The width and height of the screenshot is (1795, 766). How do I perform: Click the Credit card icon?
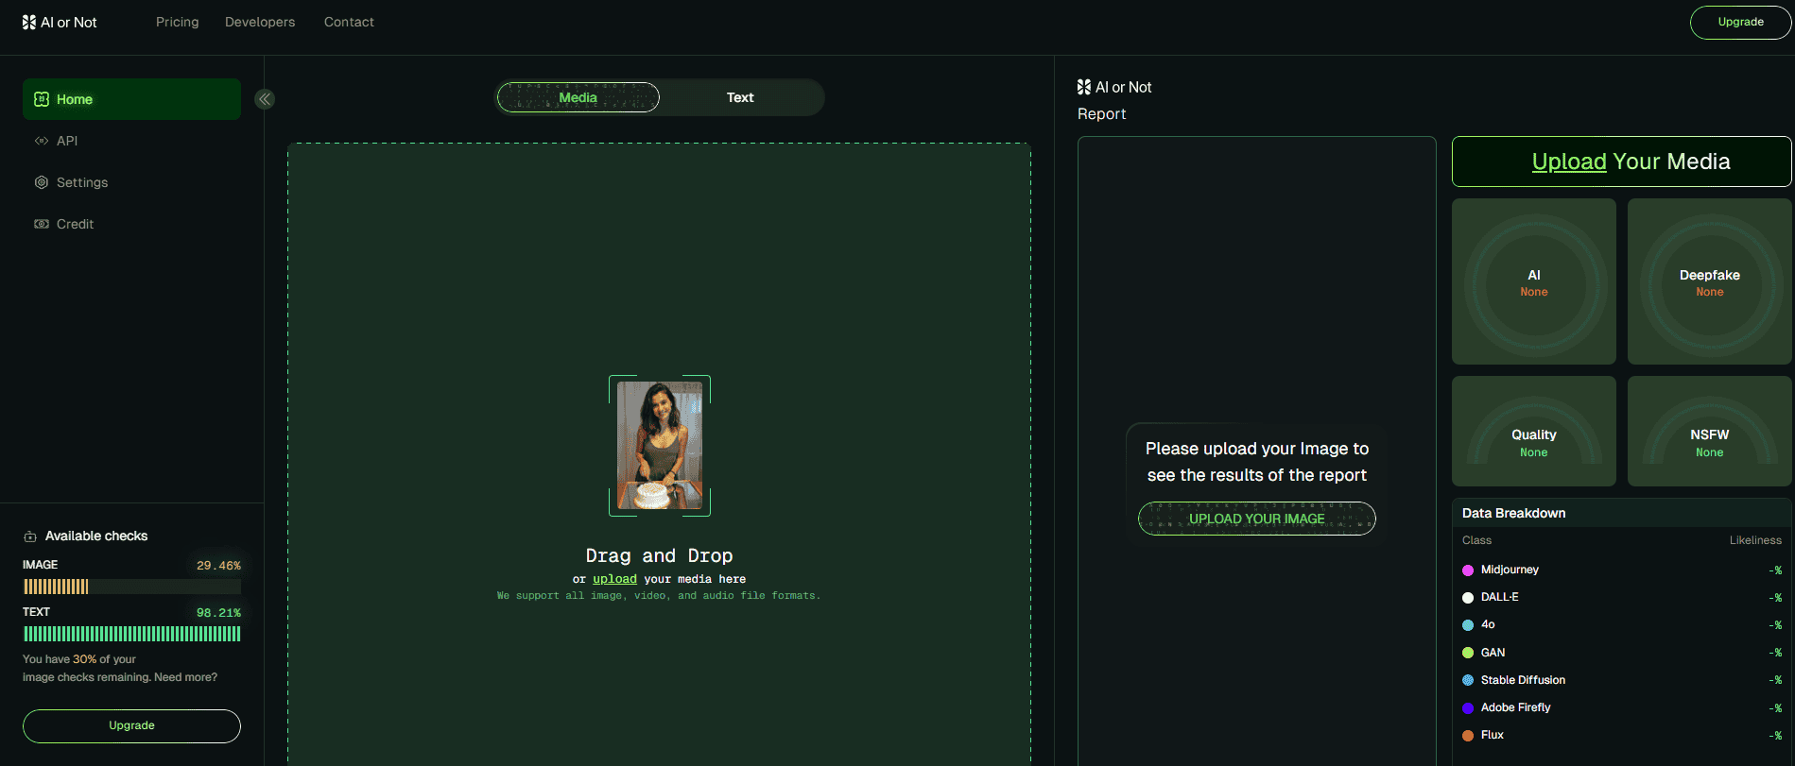tap(42, 224)
